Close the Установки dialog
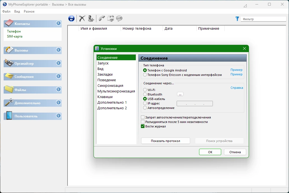The height and width of the screenshot is (193, 289). (244, 48)
